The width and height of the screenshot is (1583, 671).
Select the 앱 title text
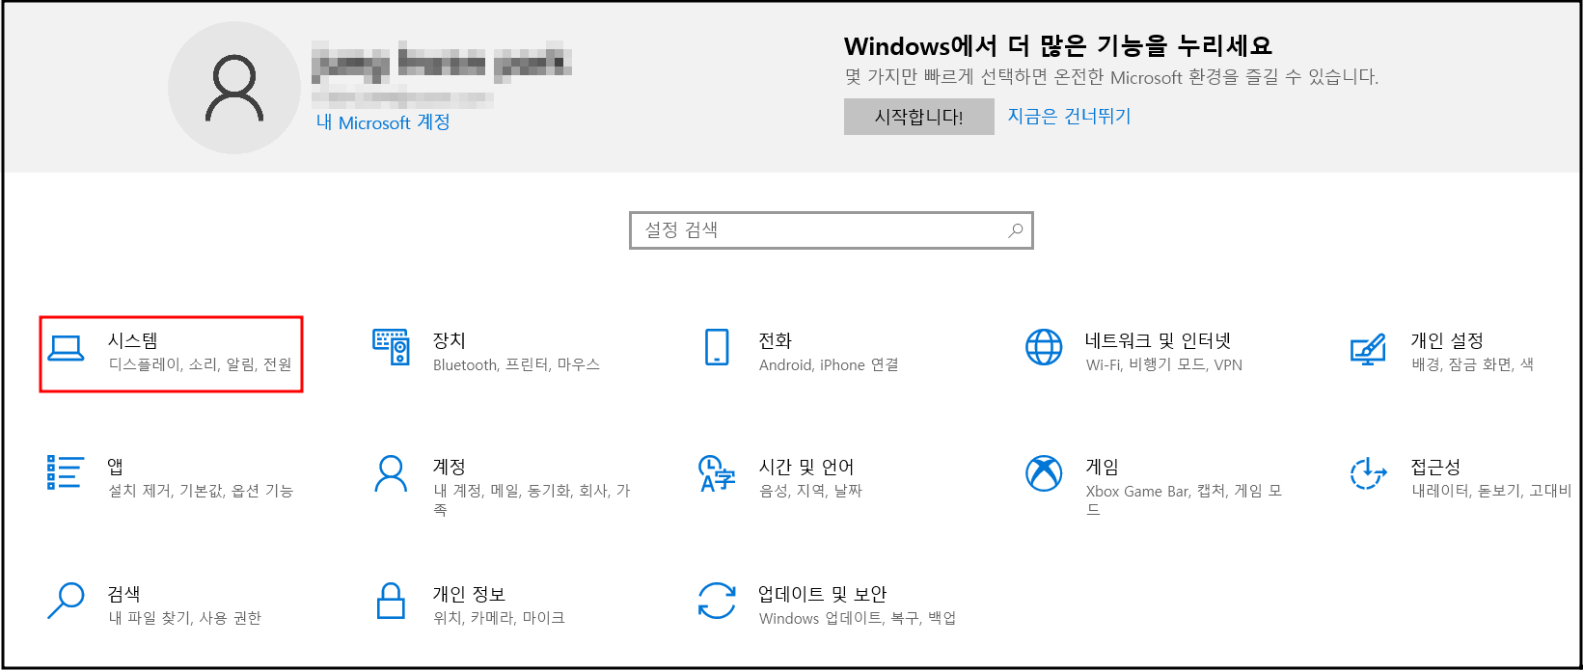[116, 467]
